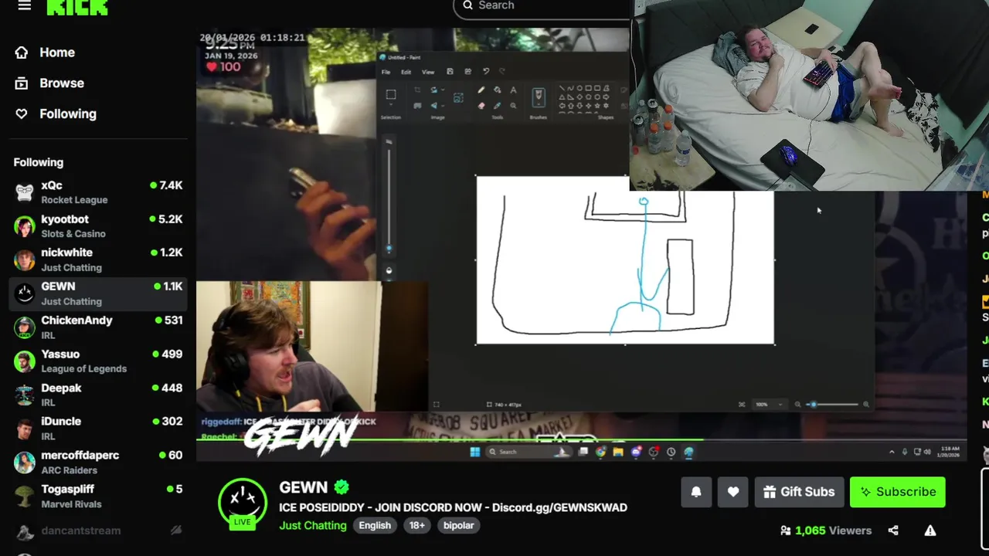Screen dimensions: 989x556
Task: Expand Paint's Selection dropdown arrow
Action: 391,105
